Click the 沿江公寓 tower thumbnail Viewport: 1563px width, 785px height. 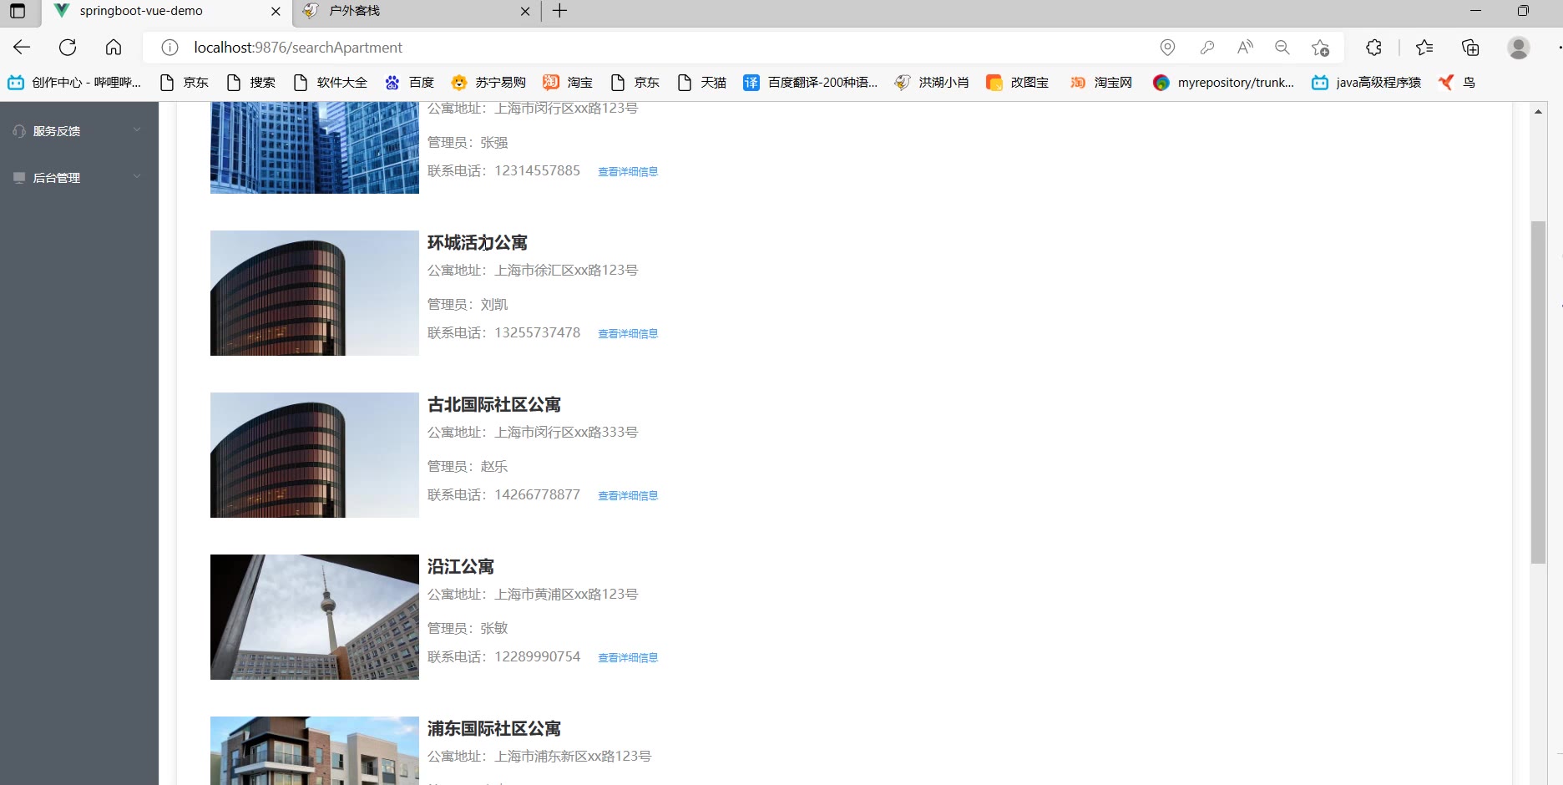coord(315,617)
